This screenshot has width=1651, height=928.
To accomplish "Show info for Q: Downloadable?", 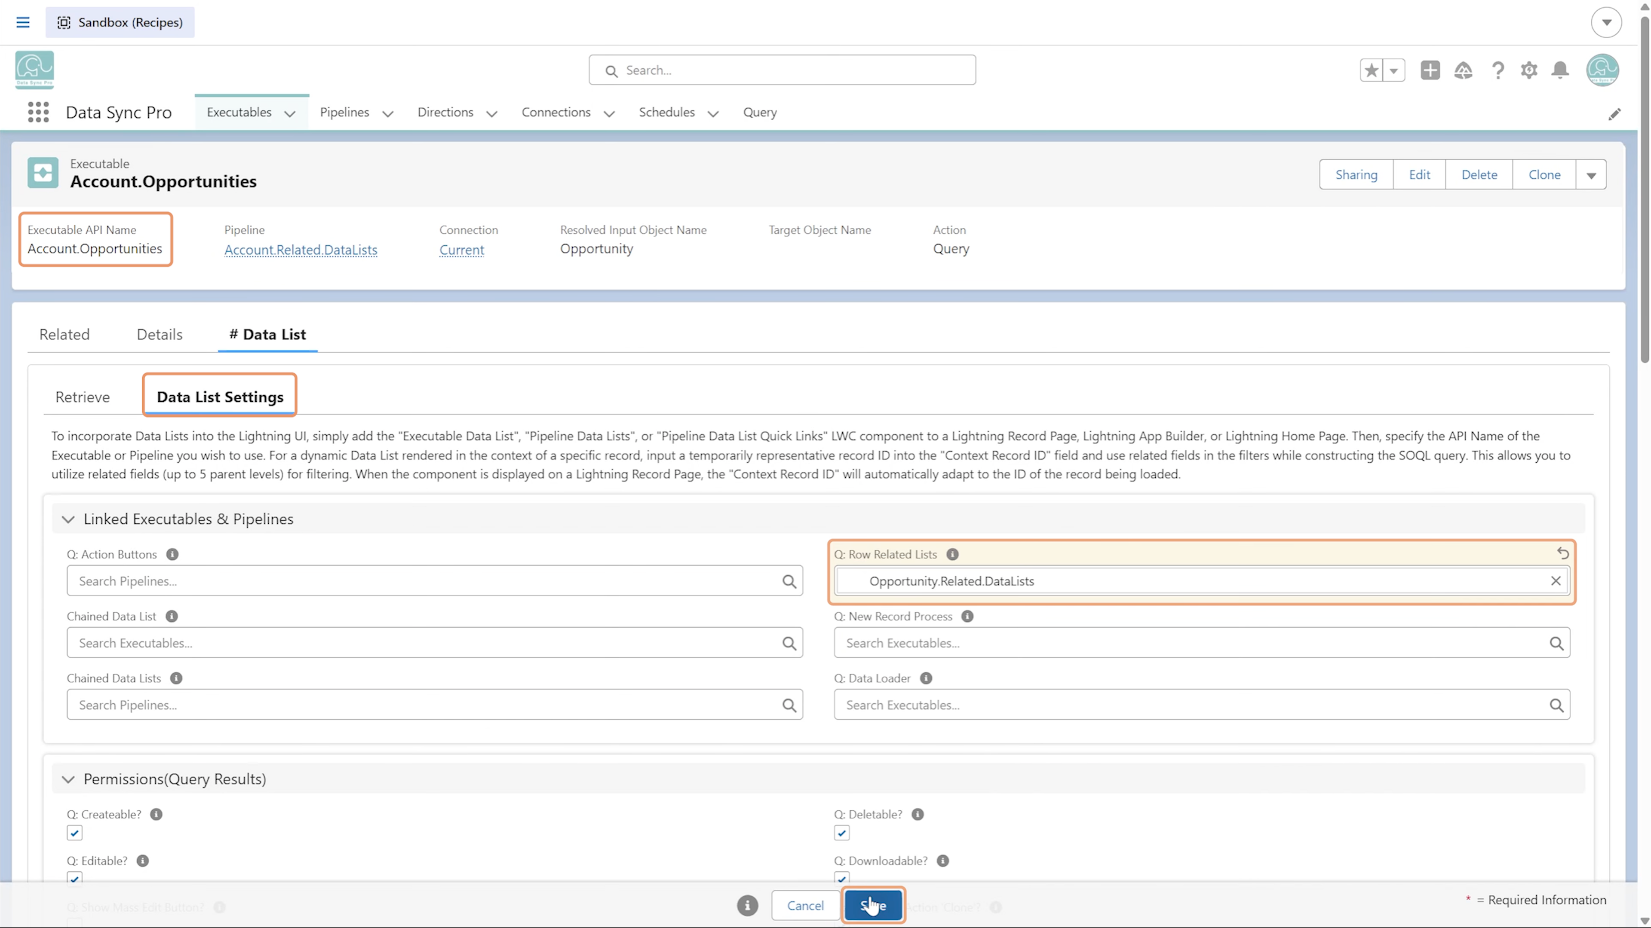I will coord(942,861).
